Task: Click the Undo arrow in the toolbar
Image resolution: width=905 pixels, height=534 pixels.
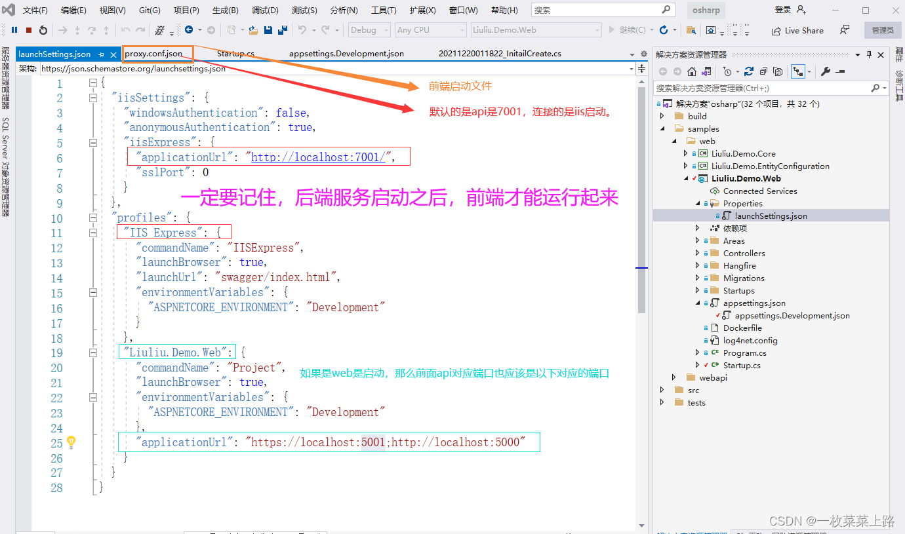Action: [x=302, y=30]
